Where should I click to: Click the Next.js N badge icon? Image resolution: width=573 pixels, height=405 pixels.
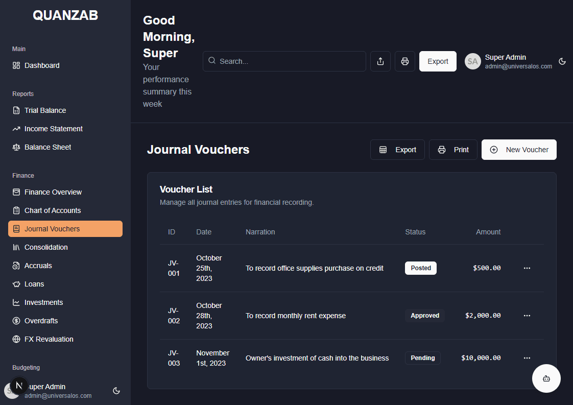coord(19,386)
